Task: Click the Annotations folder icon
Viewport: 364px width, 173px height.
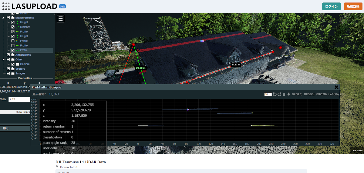Action: coord(13,55)
